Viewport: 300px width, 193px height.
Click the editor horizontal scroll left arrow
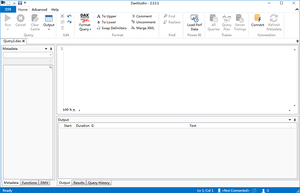79,110
